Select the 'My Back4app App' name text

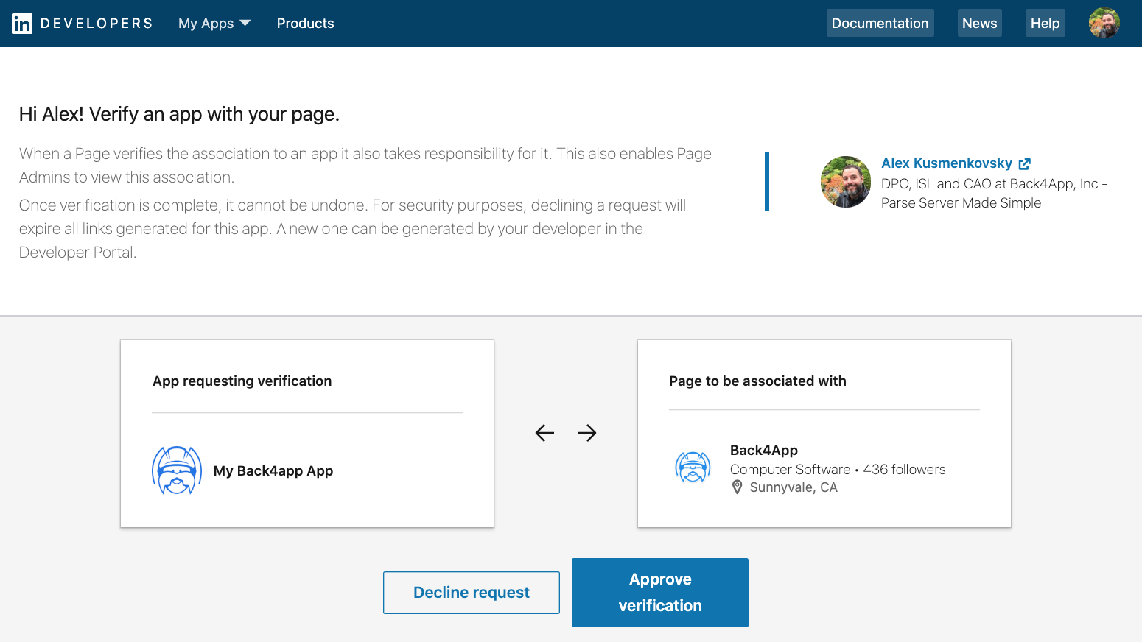point(273,471)
